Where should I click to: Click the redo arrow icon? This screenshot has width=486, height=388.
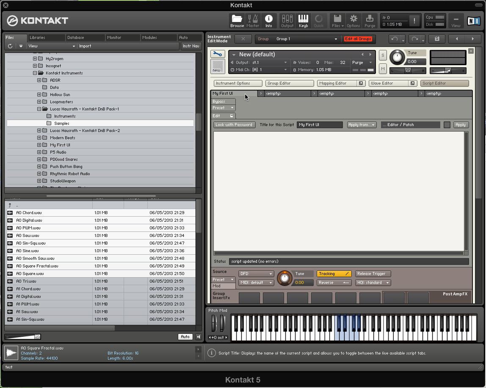click(414, 39)
